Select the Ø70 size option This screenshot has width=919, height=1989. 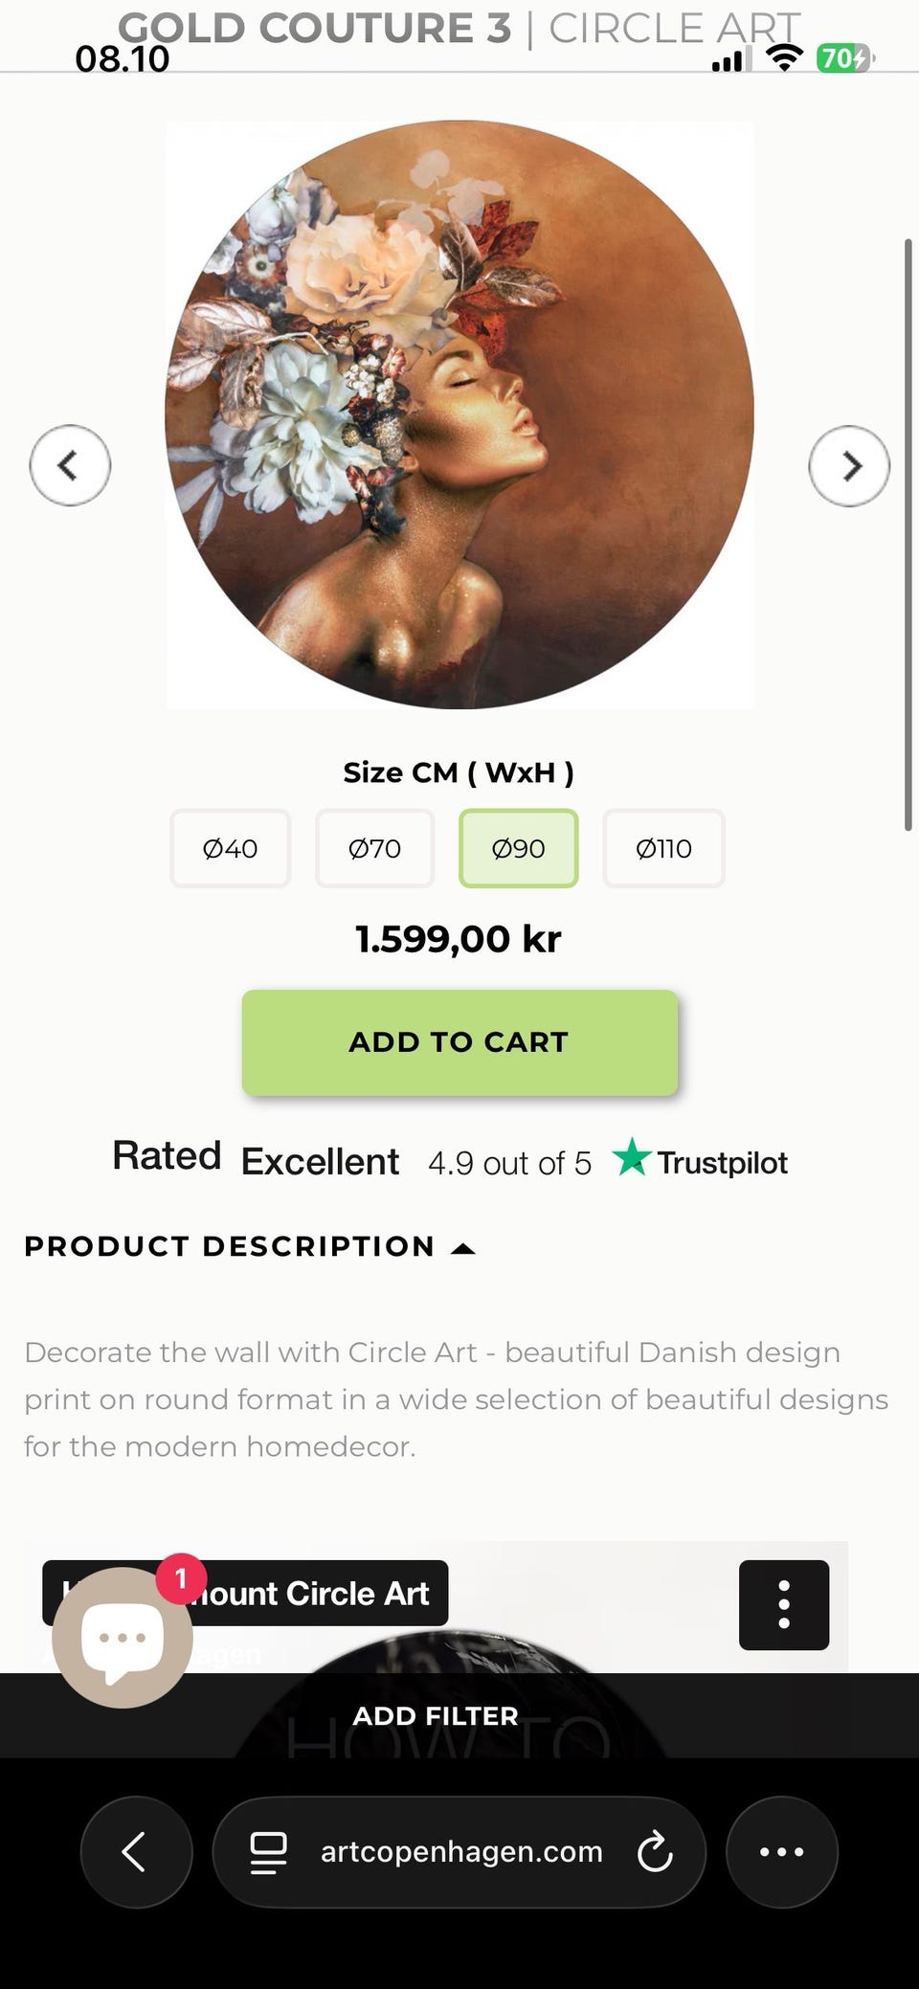(x=374, y=848)
